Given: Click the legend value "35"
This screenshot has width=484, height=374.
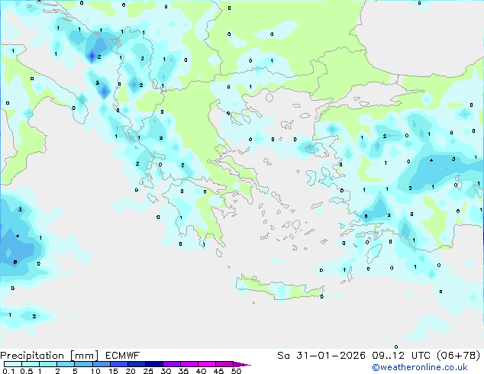Looking at the screenshot, I should (x=183, y=371).
